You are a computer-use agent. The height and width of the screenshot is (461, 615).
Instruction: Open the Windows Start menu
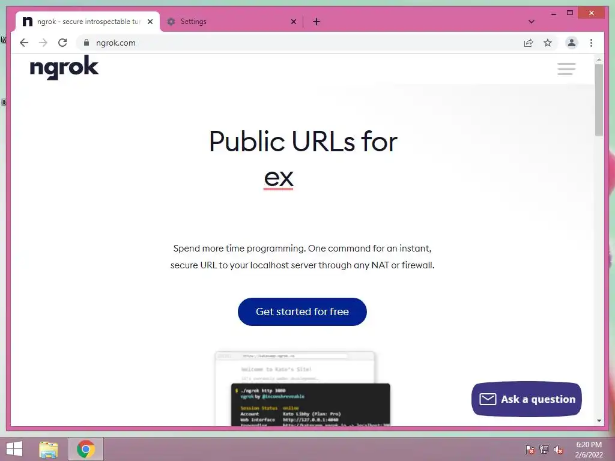(14, 449)
